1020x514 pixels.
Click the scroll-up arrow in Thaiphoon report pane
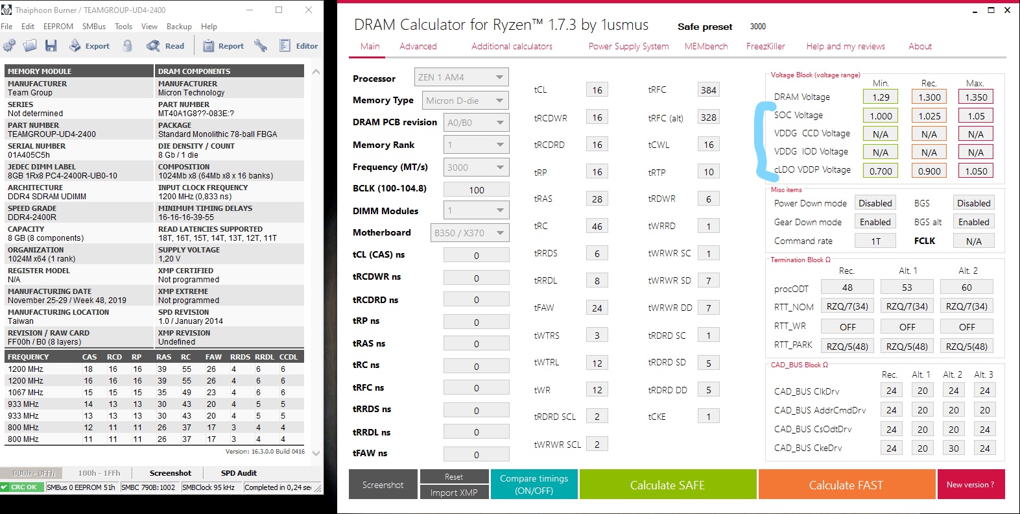(316, 71)
